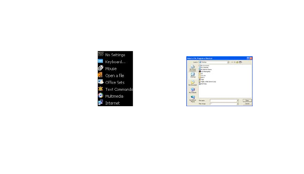Open the Views menu icon in dialog

tap(241, 62)
